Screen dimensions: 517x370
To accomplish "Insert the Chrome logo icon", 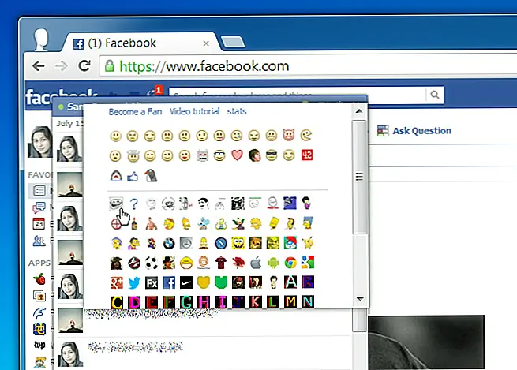I will pos(290,263).
